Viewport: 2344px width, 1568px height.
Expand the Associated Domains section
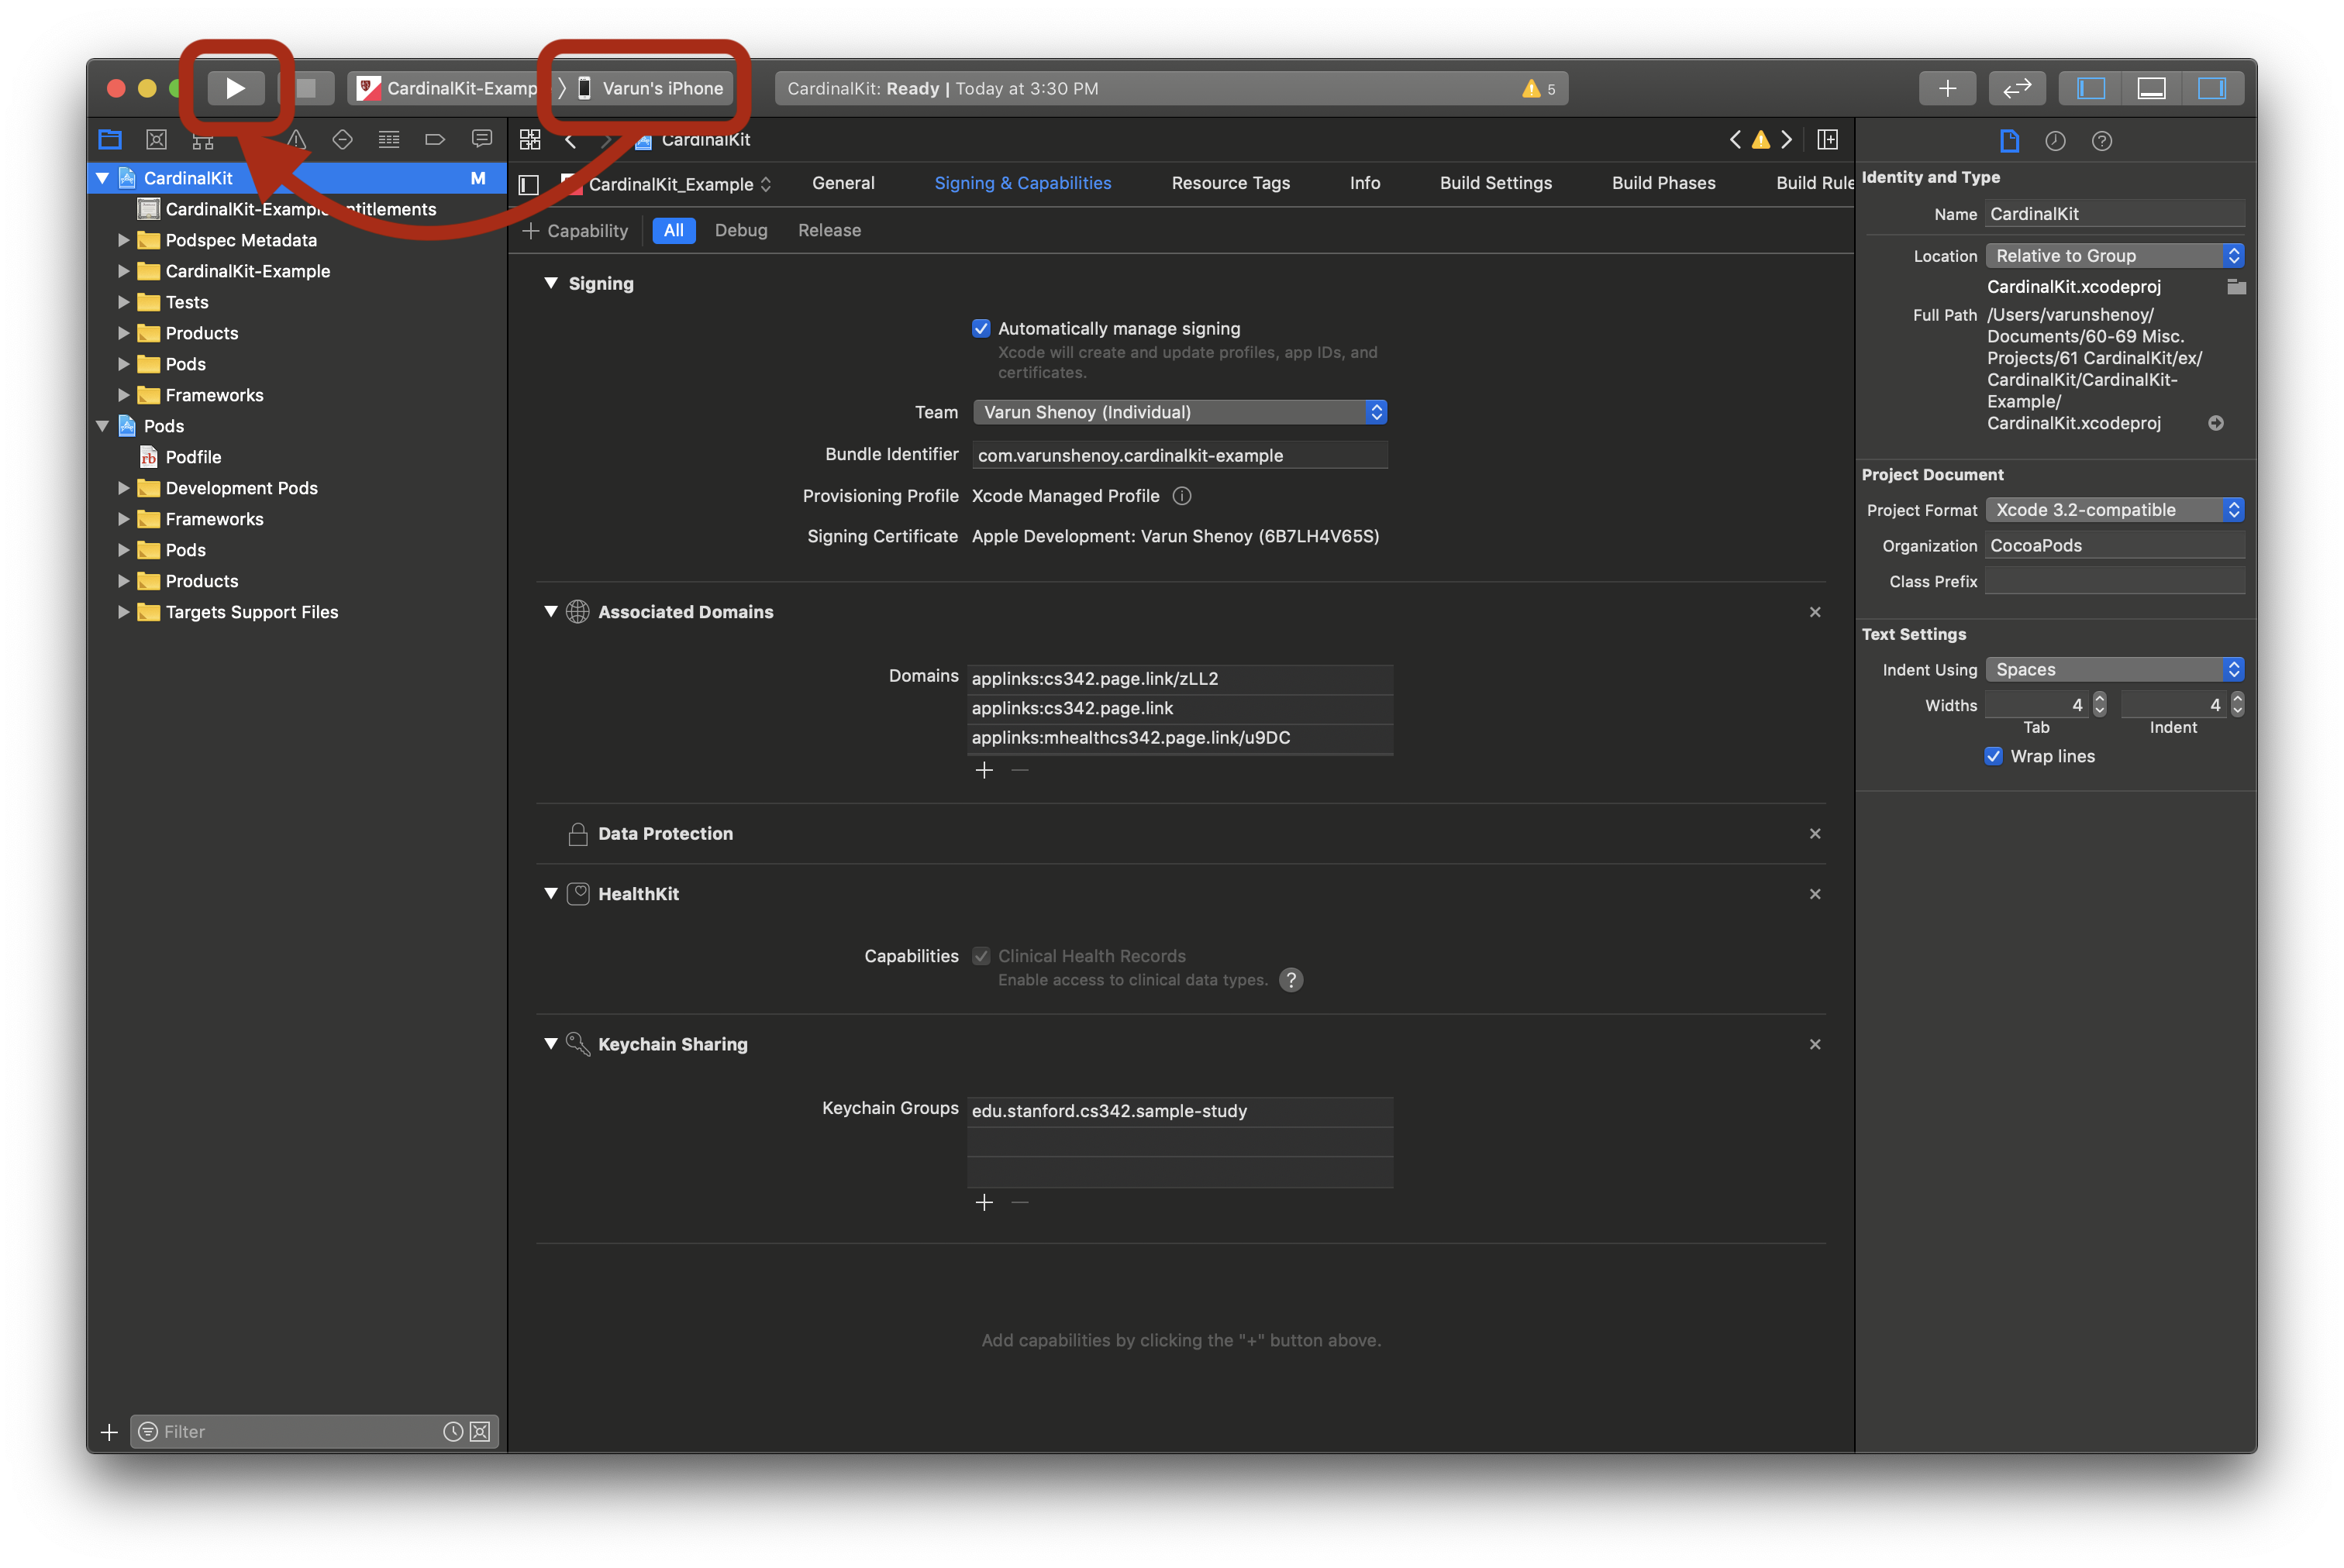click(548, 610)
